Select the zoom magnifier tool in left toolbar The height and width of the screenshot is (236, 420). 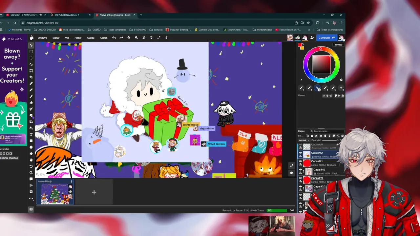pyautogui.click(x=31, y=173)
